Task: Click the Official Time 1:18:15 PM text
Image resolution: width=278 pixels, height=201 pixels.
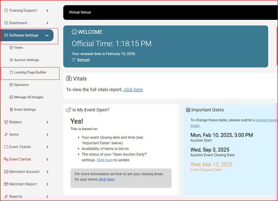Action: point(111,43)
